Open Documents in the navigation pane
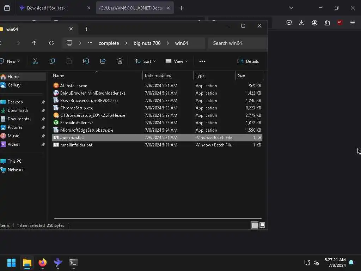 click(23, 119)
